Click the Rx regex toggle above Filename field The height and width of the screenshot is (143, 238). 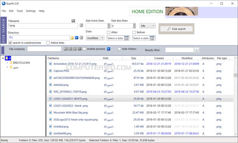click(73, 21)
